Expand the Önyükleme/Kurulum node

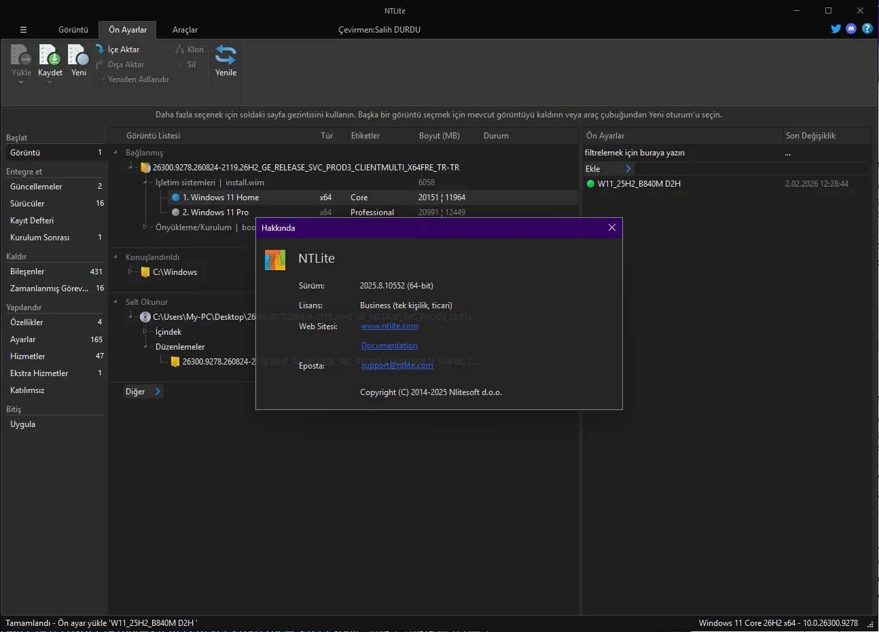click(x=145, y=227)
